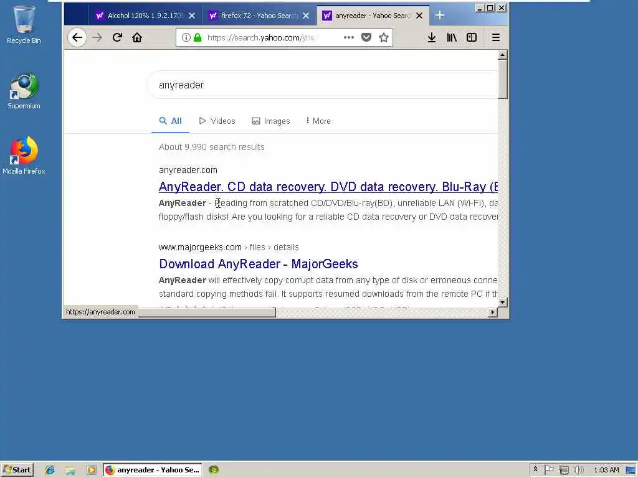Click the horizontal scrollbar thumb

(207, 312)
